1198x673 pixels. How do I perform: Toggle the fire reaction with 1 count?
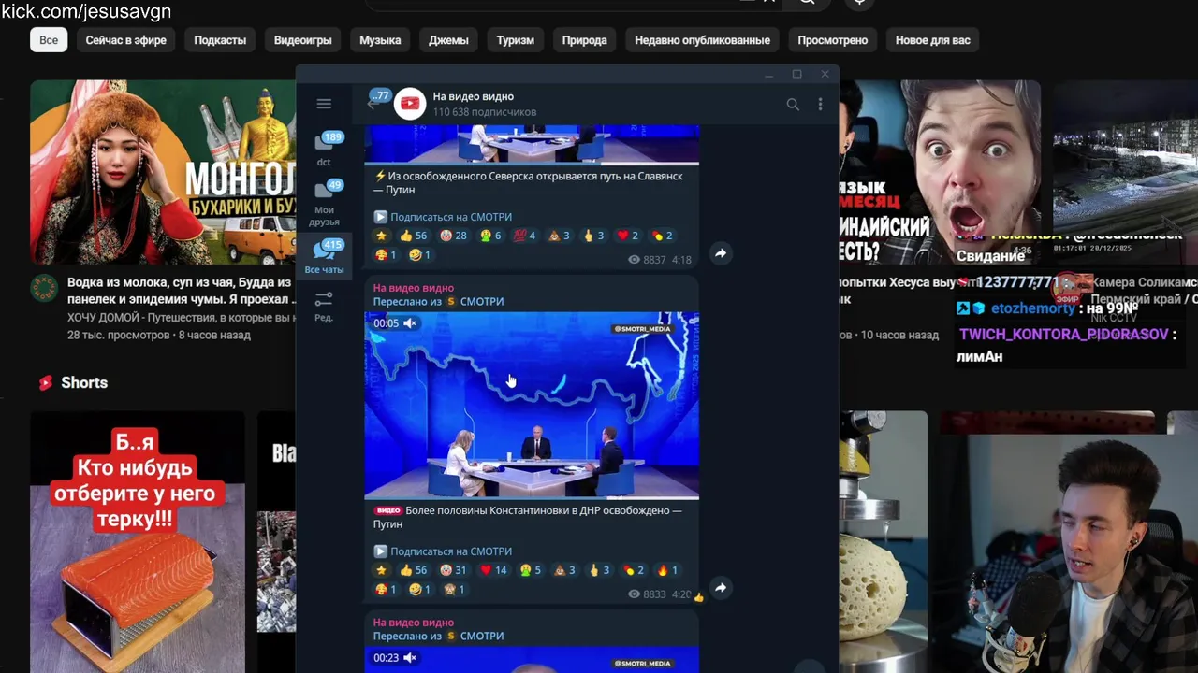667,570
